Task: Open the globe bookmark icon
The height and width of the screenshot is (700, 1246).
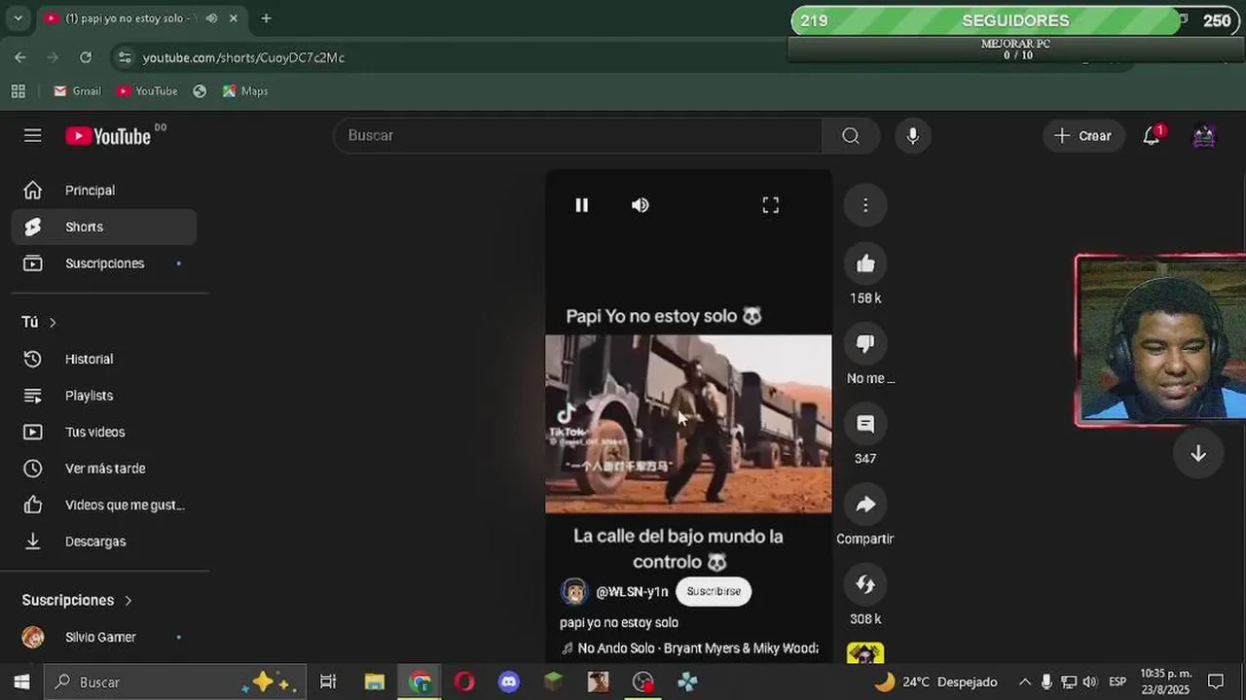Action: [200, 90]
